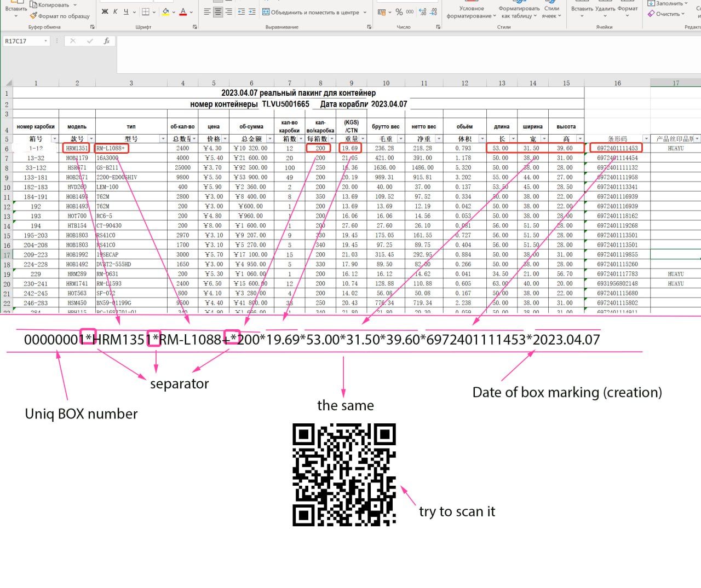701x588 pixels.
Task: Decrease indent
Action: [242, 11]
